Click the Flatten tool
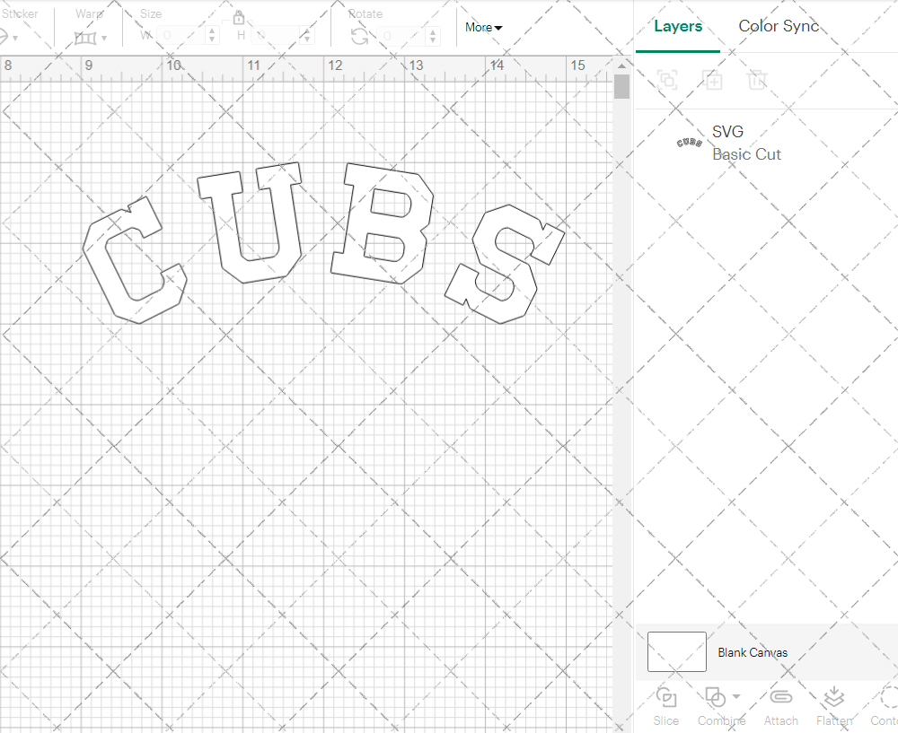The width and height of the screenshot is (898, 733). (x=834, y=707)
